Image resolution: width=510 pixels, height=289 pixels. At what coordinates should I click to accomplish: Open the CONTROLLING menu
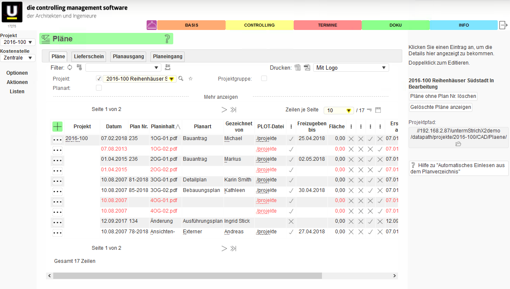click(259, 25)
